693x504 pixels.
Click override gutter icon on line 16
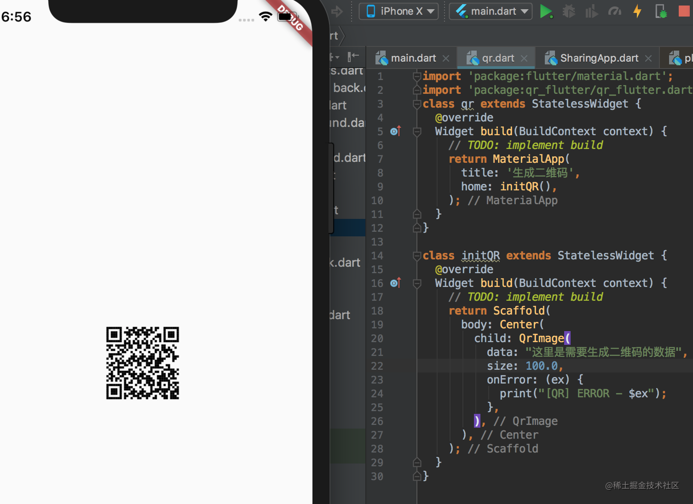point(395,283)
